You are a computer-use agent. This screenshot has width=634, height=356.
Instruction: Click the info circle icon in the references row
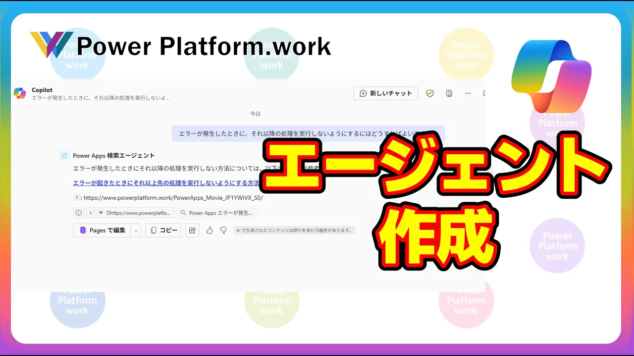(x=78, y=213)
